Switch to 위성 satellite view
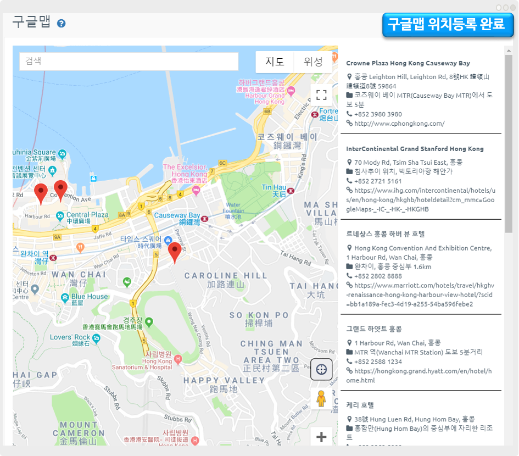Screen dimensions: 519x456 313,62
